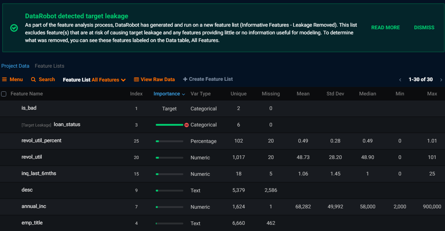Toggle the select-all features checkbox
This screenshot has height=231, width=445.
pyautogui.click(x=4, y=94)
